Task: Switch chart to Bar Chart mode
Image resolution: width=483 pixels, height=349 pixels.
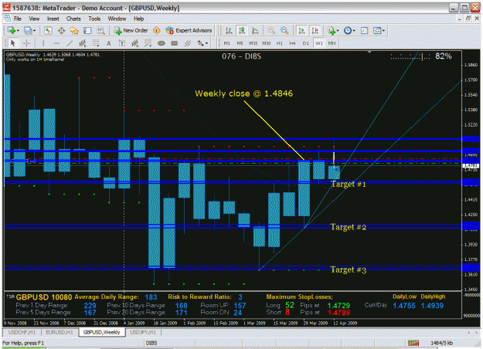Action: point(228,30)
